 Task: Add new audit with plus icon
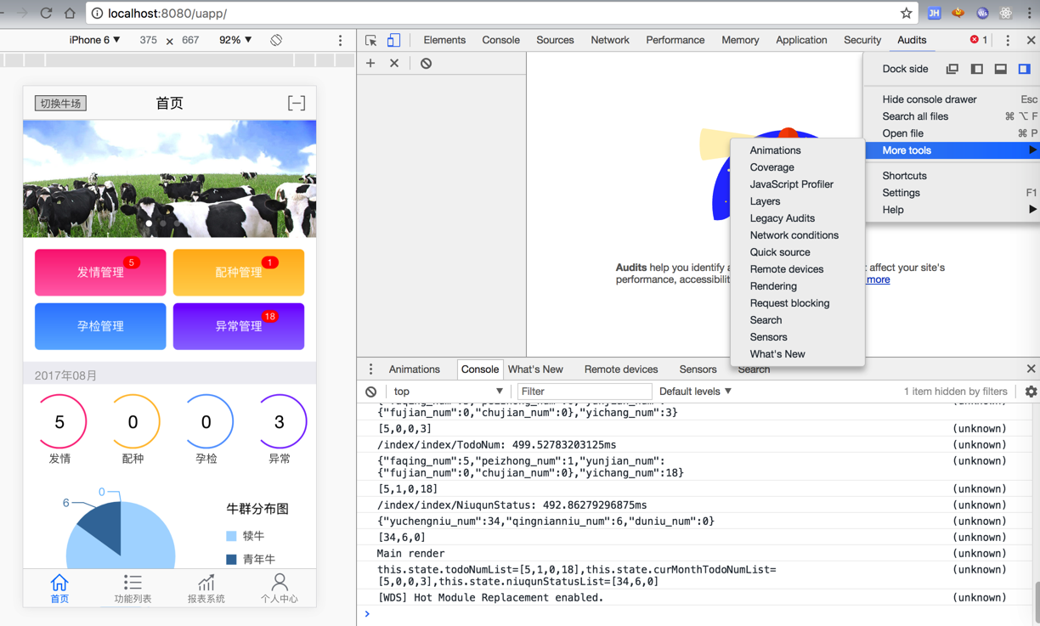(370, 63)
